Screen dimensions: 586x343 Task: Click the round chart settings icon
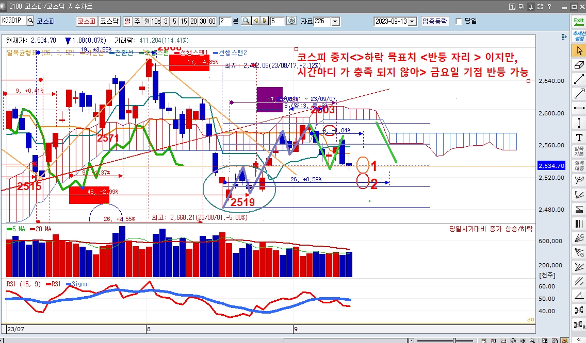[291, 21]
